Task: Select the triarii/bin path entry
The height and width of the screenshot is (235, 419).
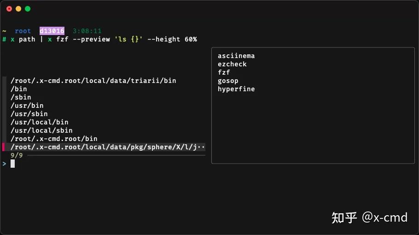Action: tap(93, 81)
